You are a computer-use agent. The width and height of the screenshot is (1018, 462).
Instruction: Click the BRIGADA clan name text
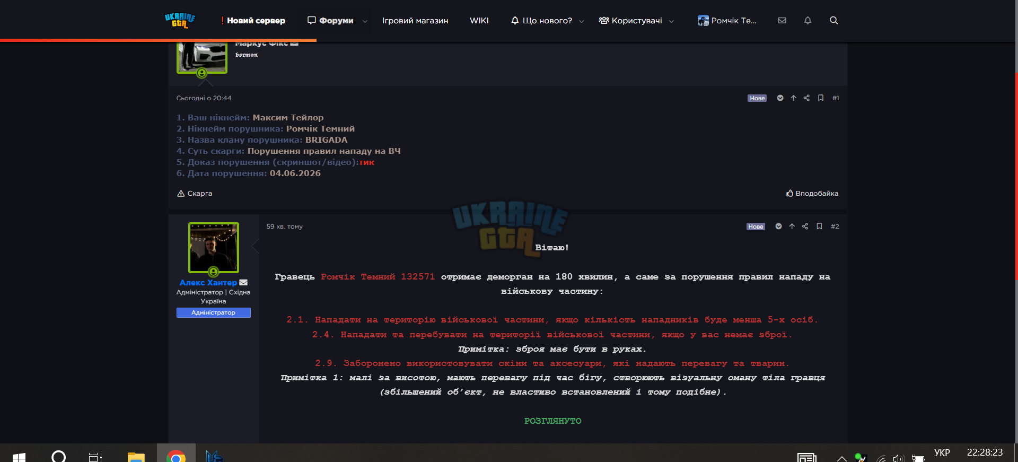point(326,140)
